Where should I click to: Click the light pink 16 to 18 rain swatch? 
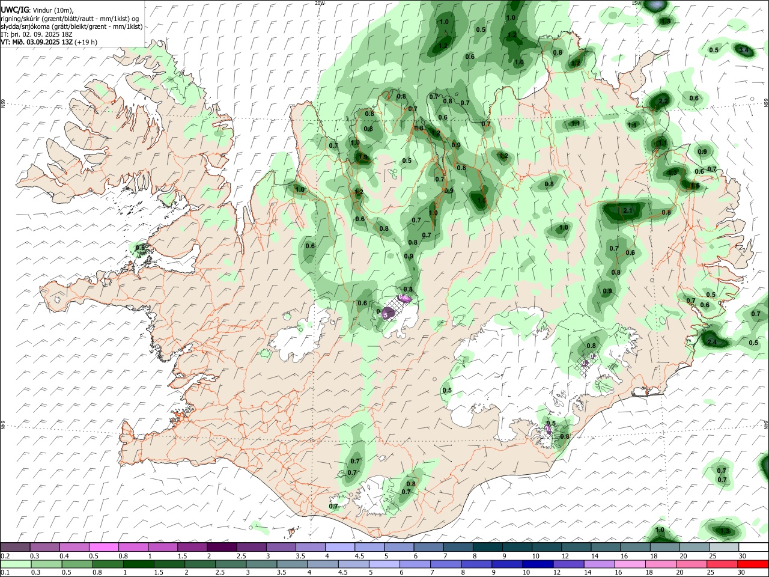(630, 564)
